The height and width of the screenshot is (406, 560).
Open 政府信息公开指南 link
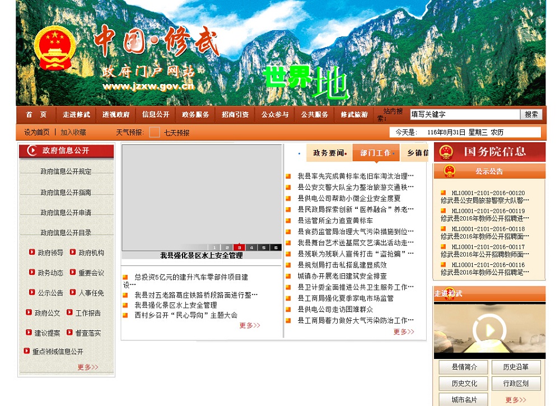(x=66, y=193)
